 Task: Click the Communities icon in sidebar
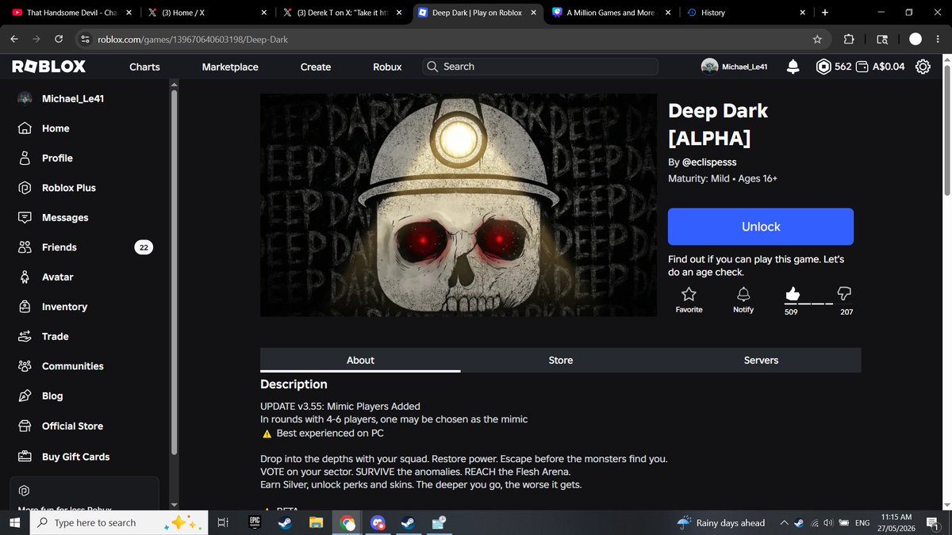[25, 366]
